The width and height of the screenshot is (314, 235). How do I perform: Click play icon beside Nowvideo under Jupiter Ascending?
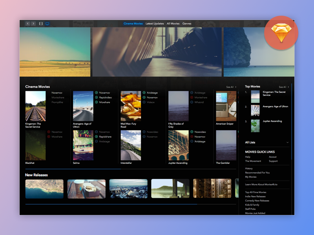[x=192, y=132]
